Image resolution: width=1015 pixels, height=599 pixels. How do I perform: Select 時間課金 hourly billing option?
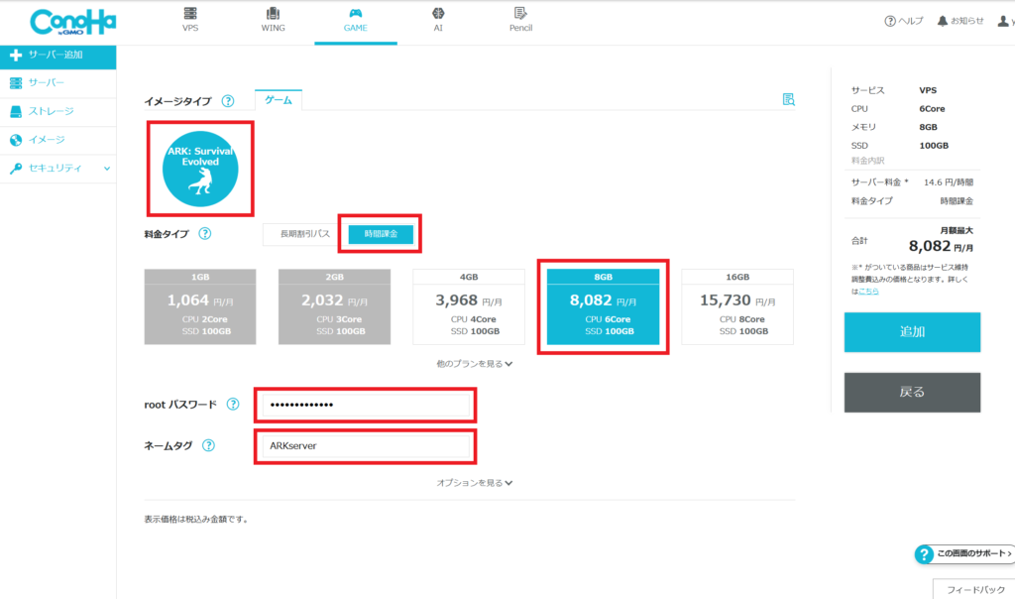381,234
